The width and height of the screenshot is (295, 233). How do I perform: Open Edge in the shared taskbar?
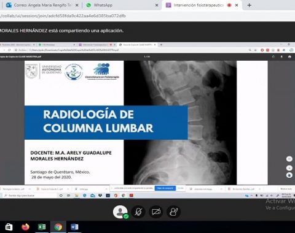[x=85, y=196]
